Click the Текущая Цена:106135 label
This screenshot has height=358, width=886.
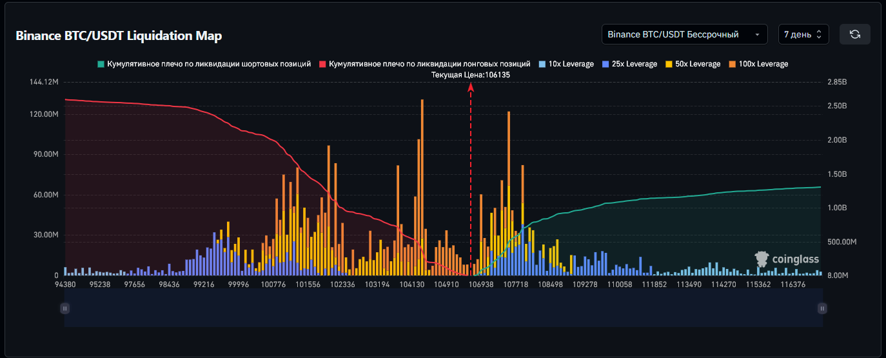click(x=471, y=75)
